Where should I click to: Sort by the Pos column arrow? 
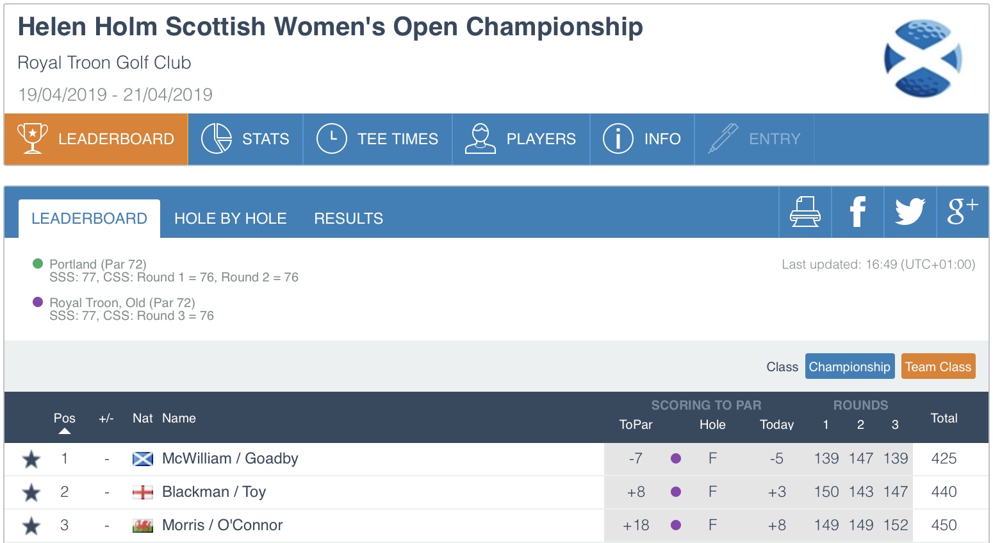pos(65,431)
